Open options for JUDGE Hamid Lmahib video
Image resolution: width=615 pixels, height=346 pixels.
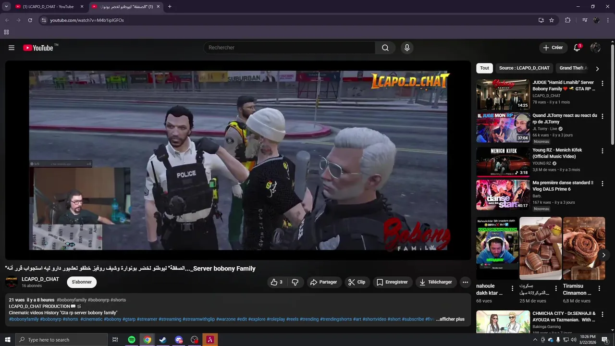pos(603,83)
